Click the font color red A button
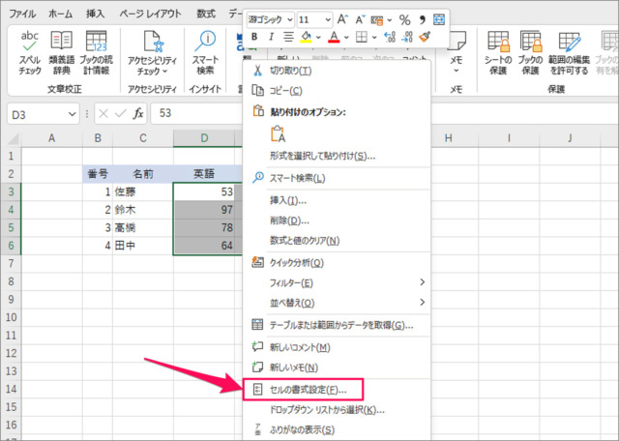 (x=334, y=38)
